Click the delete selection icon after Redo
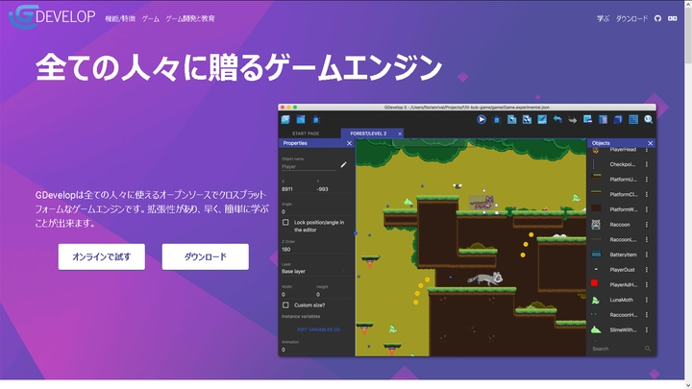This screenshot has height=389, width=692. coord(587,119)
